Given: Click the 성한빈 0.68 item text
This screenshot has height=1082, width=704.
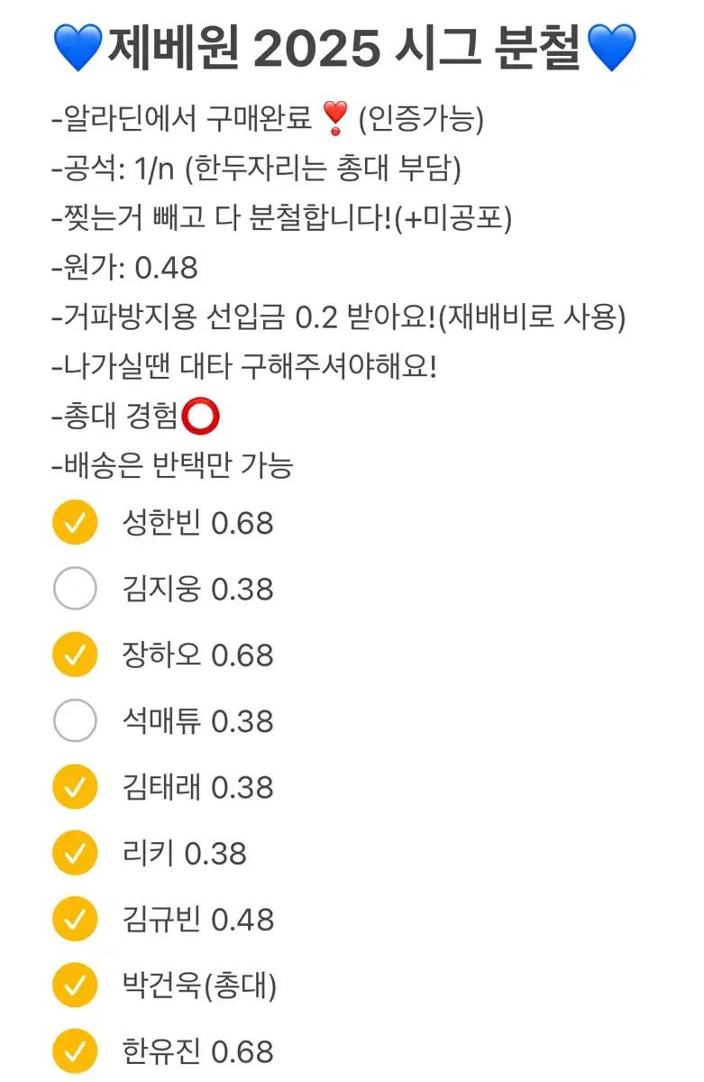Looking at the screenshot, I should coord(197,524).
